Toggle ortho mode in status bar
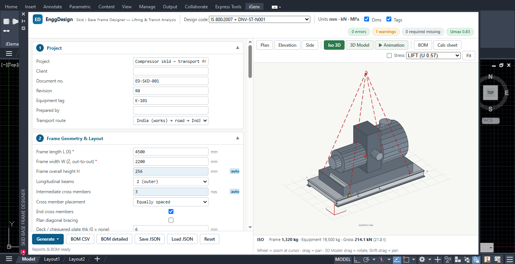Viewport: 515px width, 264px height. 357,259
